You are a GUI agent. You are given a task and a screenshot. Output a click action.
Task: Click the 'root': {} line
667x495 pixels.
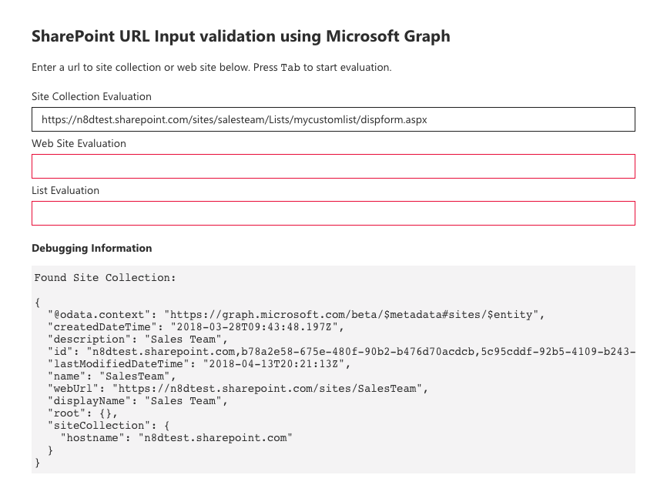tap(82, 413)
